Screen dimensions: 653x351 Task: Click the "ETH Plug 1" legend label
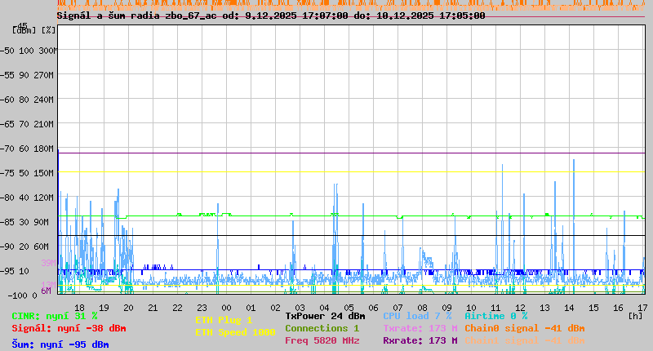[x=224, y=320]
